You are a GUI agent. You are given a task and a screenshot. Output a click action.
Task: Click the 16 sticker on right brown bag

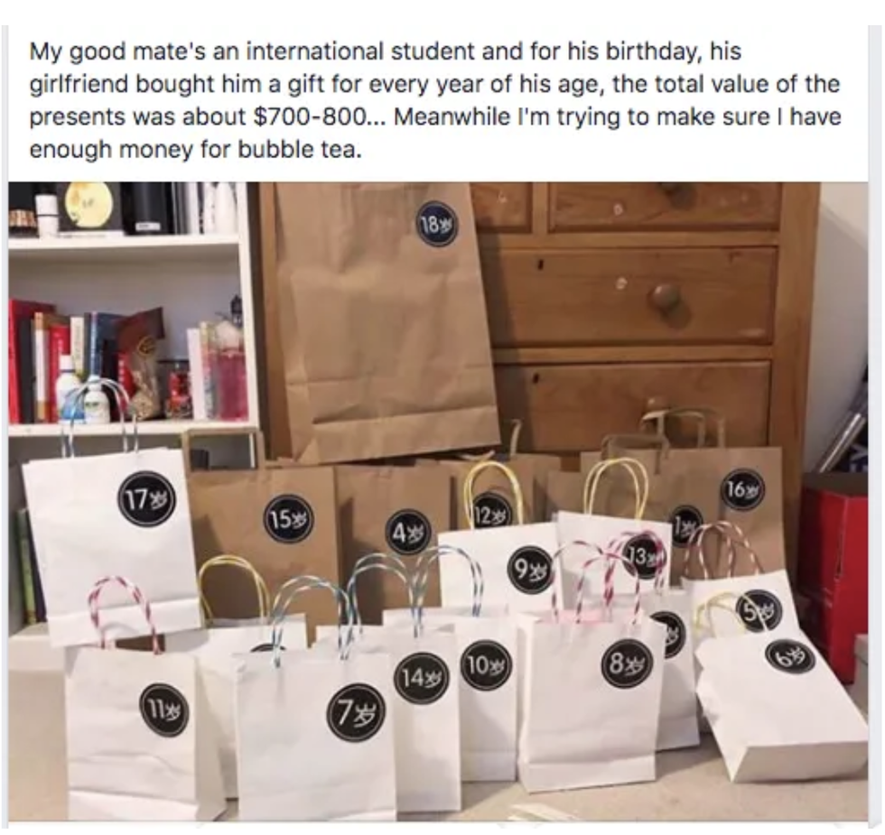744,489
